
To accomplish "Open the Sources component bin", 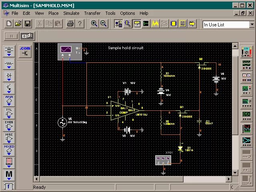I will pyautogui.click(x=9, y=51).
